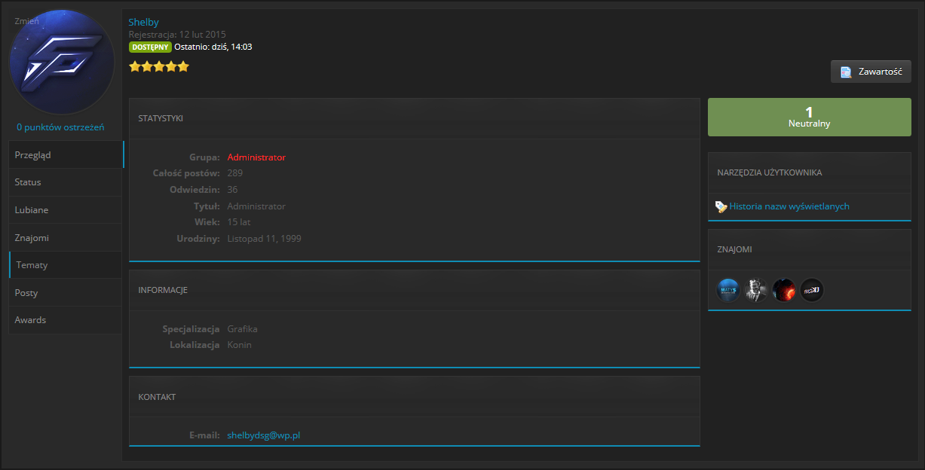Open Historia nazw wyświetlanych link
925x470 pixels.
click(789, 206)
